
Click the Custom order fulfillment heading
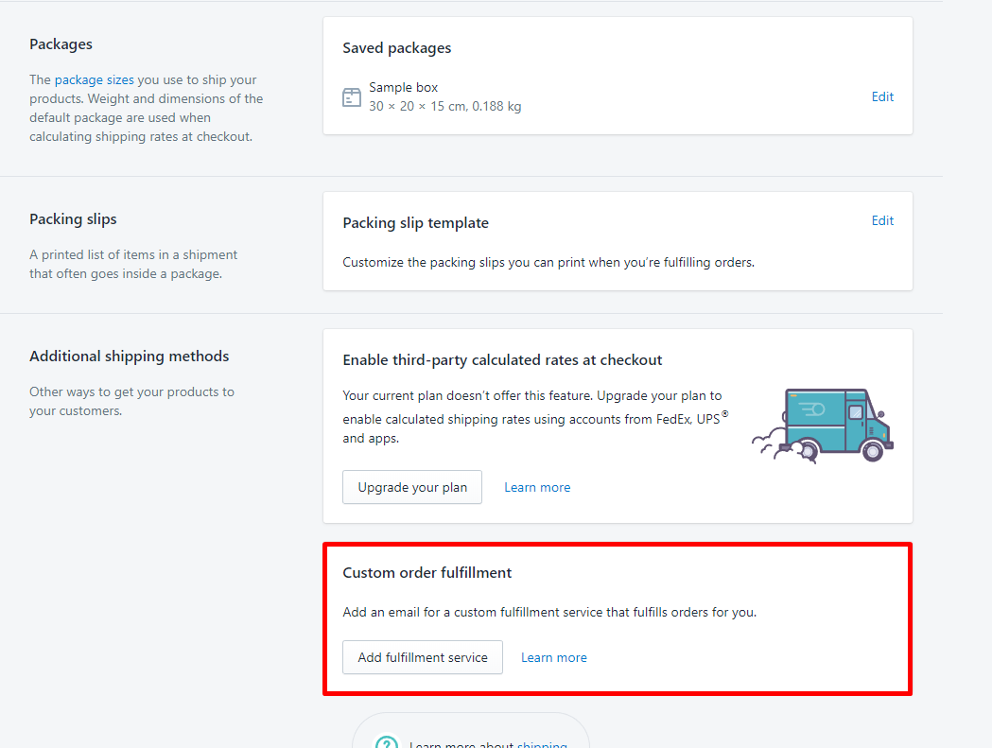tap(427, 573)
